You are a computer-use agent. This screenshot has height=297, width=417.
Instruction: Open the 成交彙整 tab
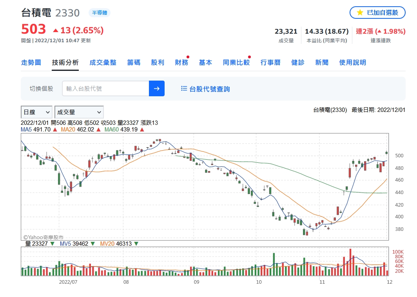pos(103,62)
